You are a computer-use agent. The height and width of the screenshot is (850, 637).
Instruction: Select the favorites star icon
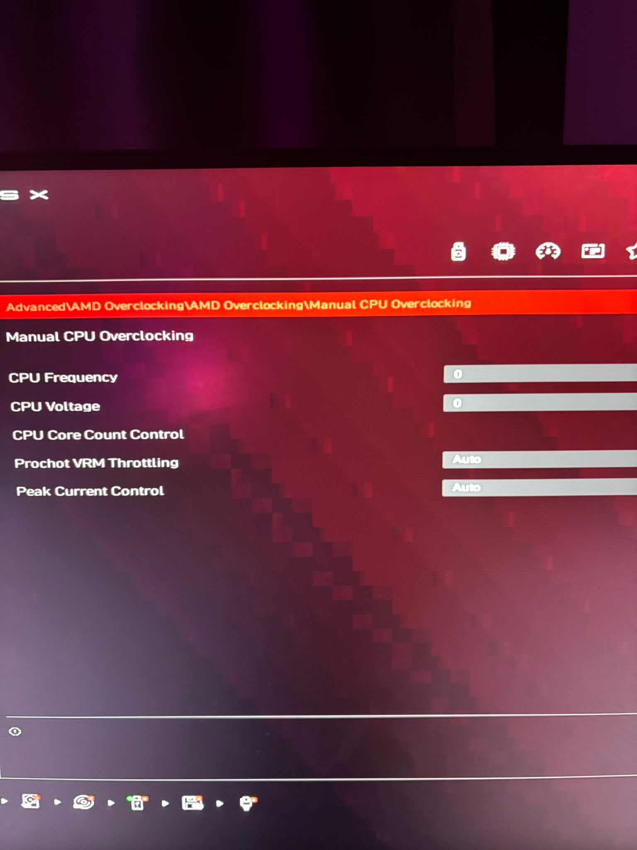[x=632, y=251]
